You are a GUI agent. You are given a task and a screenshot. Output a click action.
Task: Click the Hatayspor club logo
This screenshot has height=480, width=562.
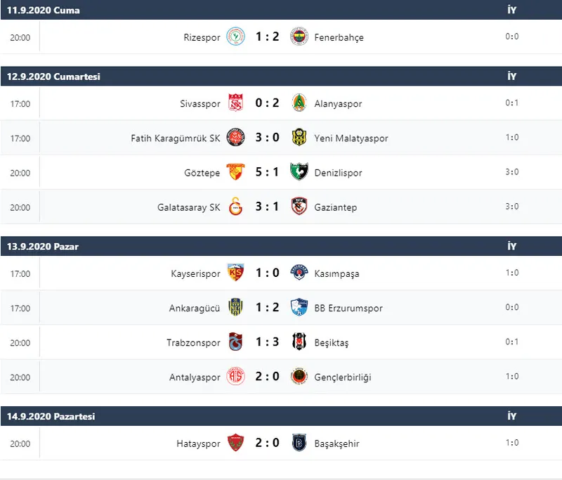235,444
